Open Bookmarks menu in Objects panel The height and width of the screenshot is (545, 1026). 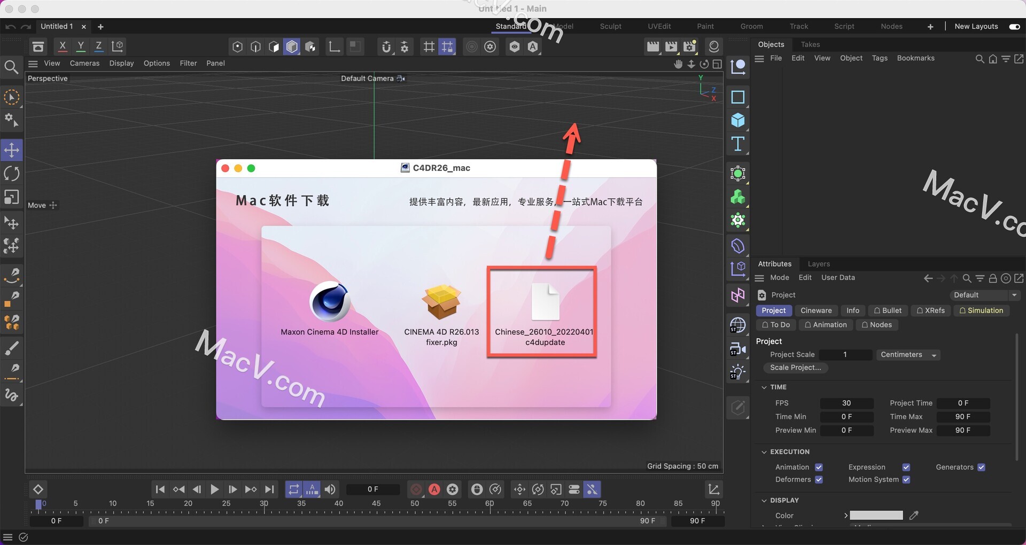click(x=915, y=58)
